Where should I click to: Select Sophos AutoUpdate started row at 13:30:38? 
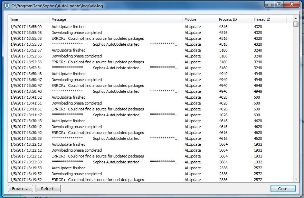coord(151,138)
